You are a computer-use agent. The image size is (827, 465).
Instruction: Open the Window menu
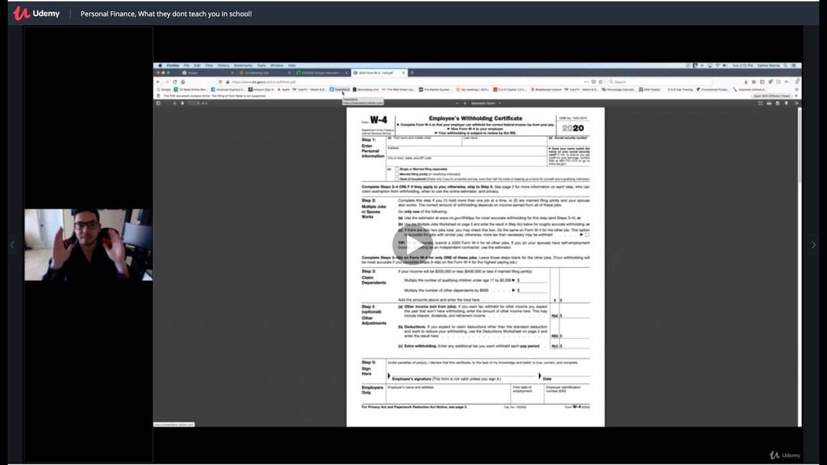click(x=277, y=65)
